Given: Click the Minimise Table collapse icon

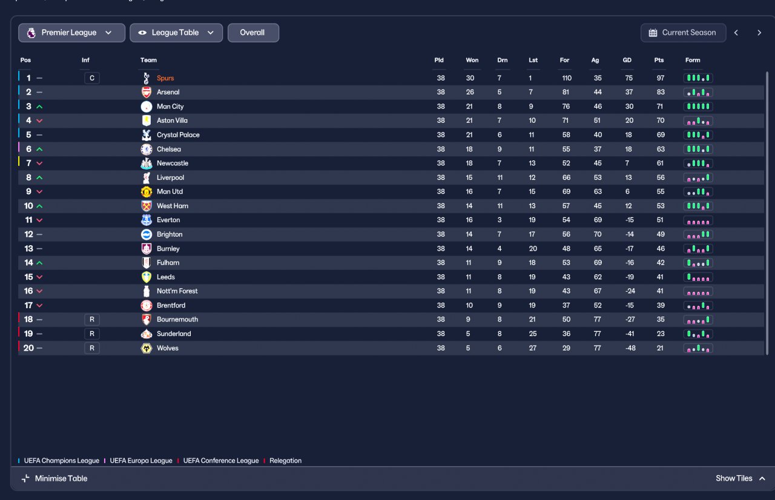Looking at the screenshot, I should pos(25,478).
